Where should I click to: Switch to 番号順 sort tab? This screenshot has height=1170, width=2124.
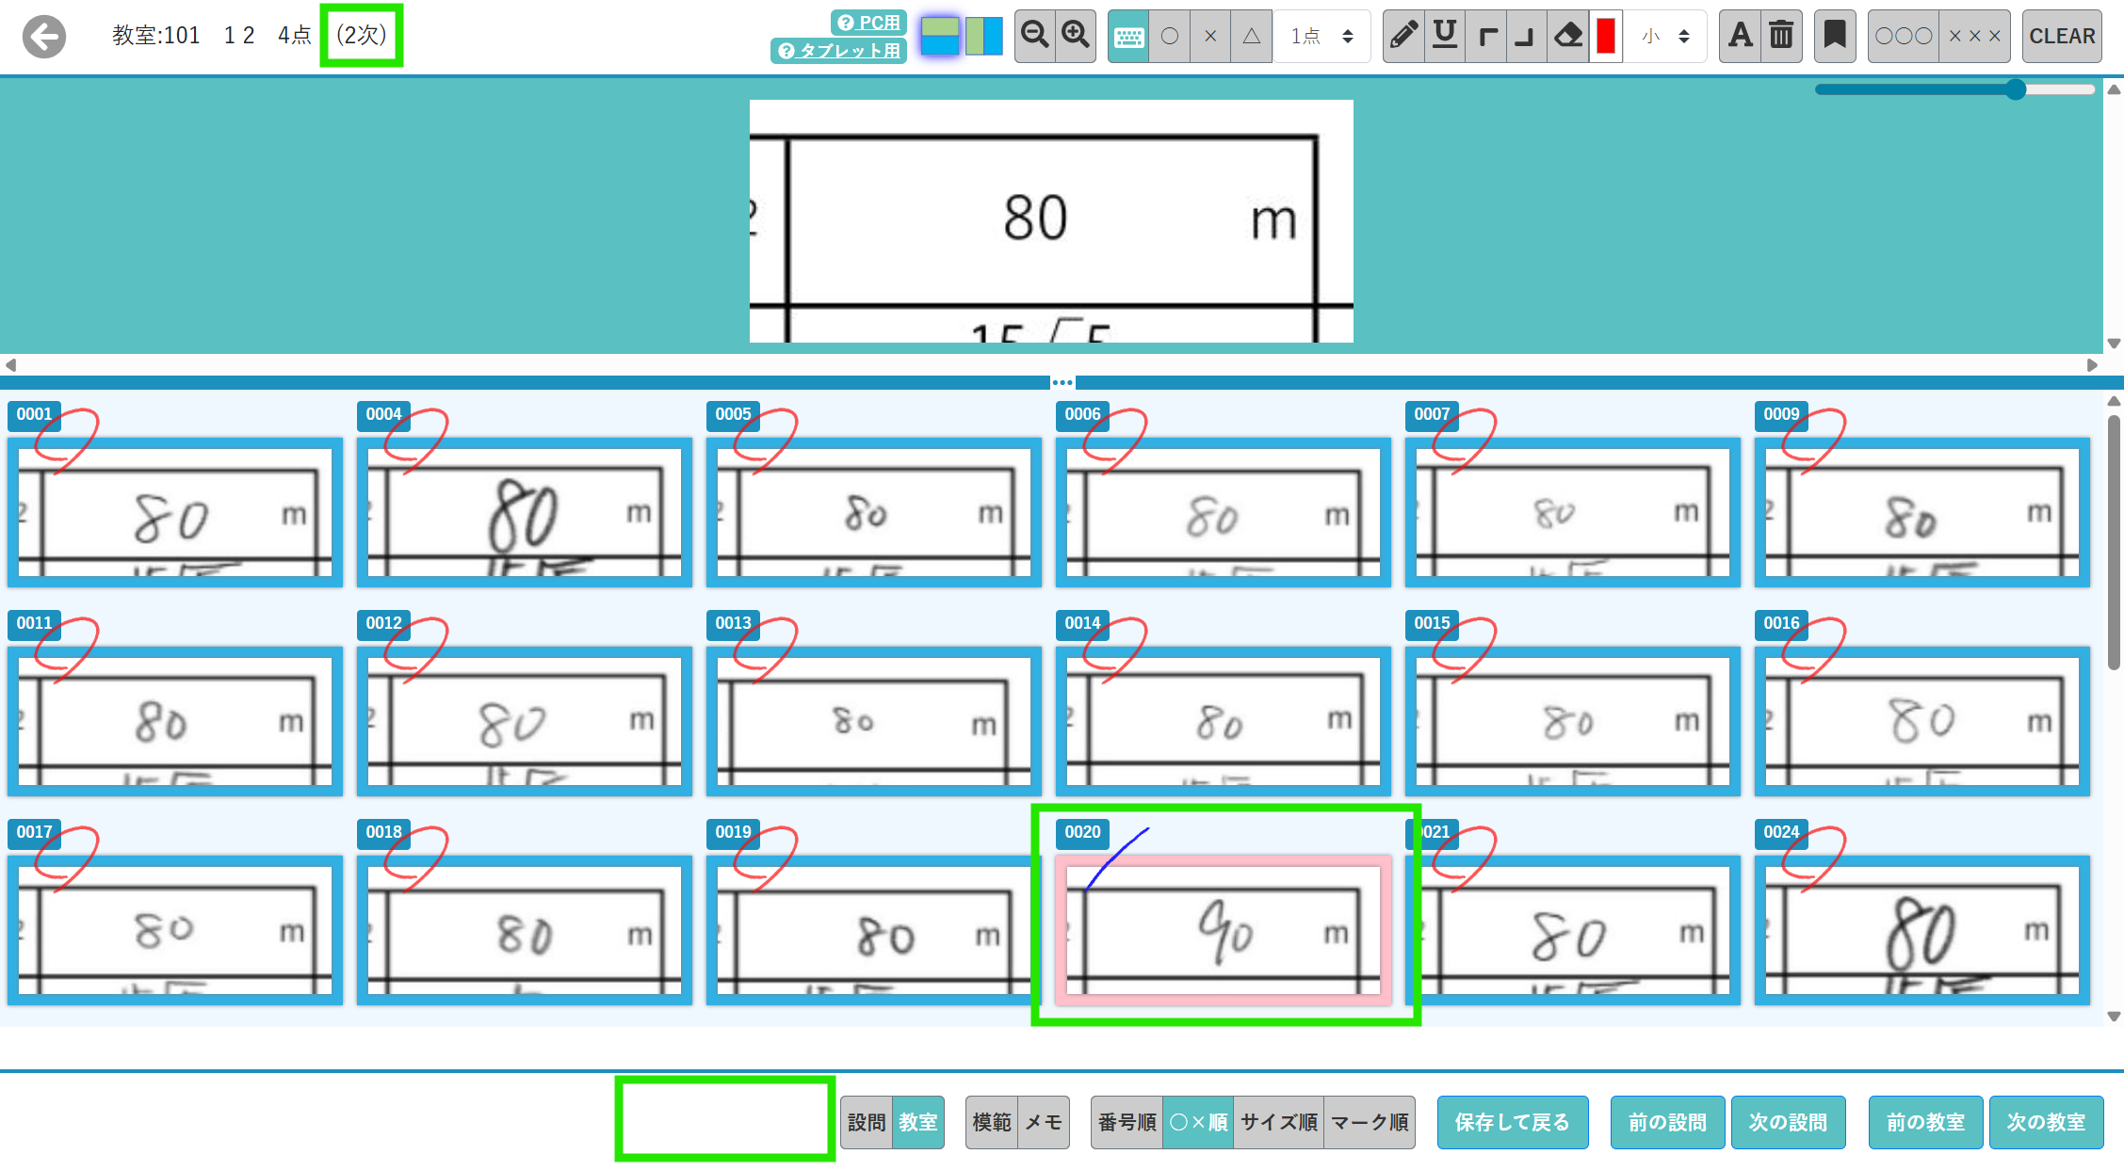(1127, 1122)
